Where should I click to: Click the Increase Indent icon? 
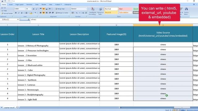point(53,13)
